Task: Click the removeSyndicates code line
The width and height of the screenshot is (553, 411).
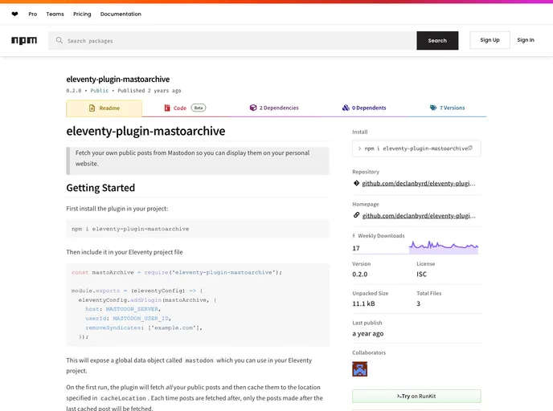Action: [144, 328]
